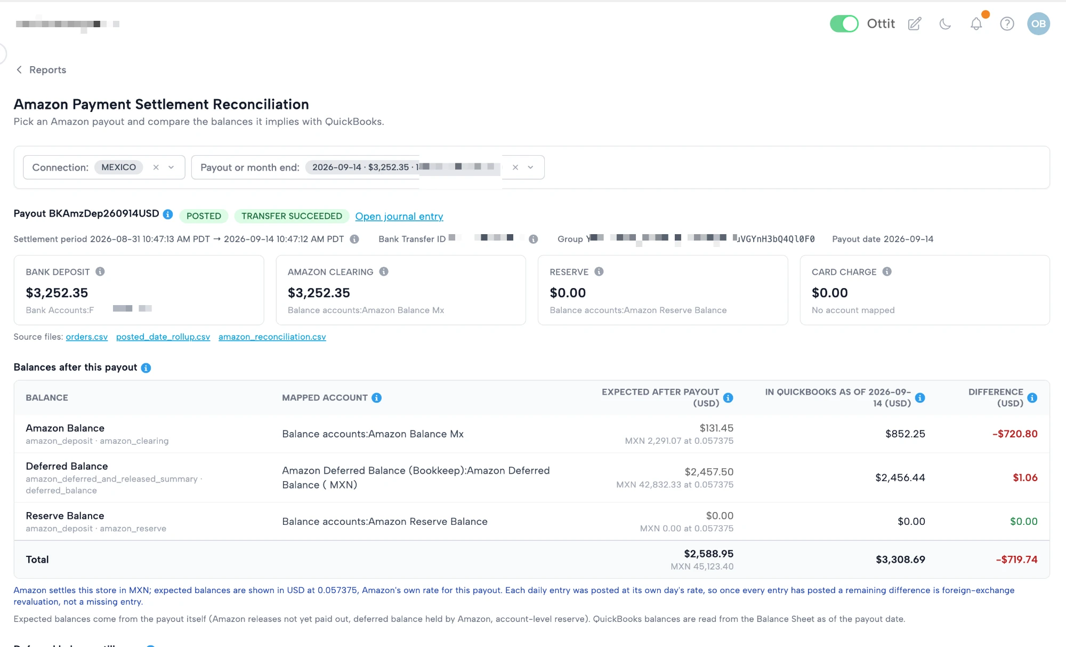The image size is (1066, 647).
Task: Open amazon_reconciliation.csv source file
Action: pos(272,337)
